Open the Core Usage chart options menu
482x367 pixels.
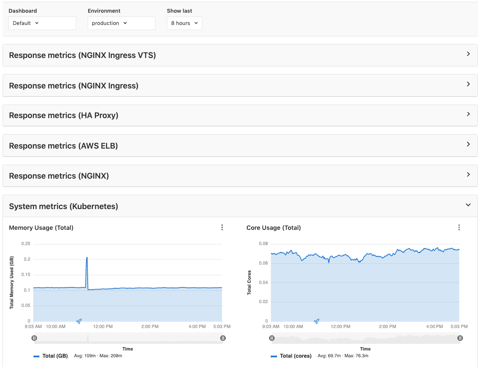point(459,227)
